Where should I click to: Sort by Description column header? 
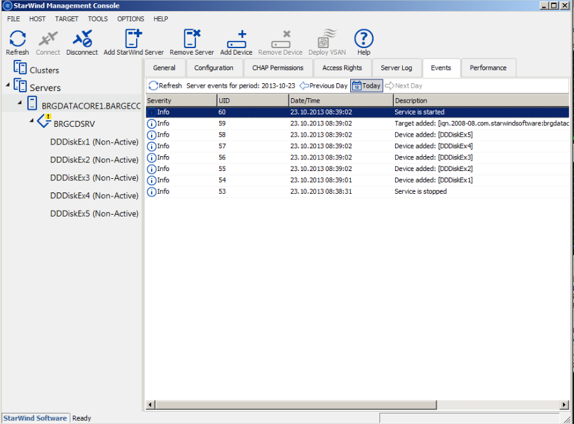point(482,101)
